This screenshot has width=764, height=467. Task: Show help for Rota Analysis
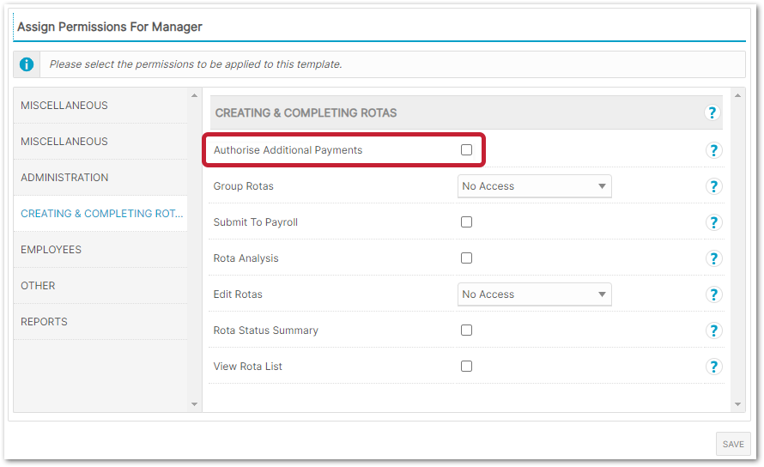point(712,258)
